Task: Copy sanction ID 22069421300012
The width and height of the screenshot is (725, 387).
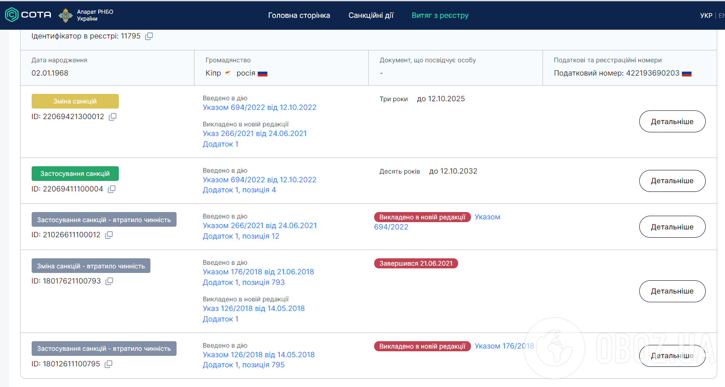Action: [112, 117]
